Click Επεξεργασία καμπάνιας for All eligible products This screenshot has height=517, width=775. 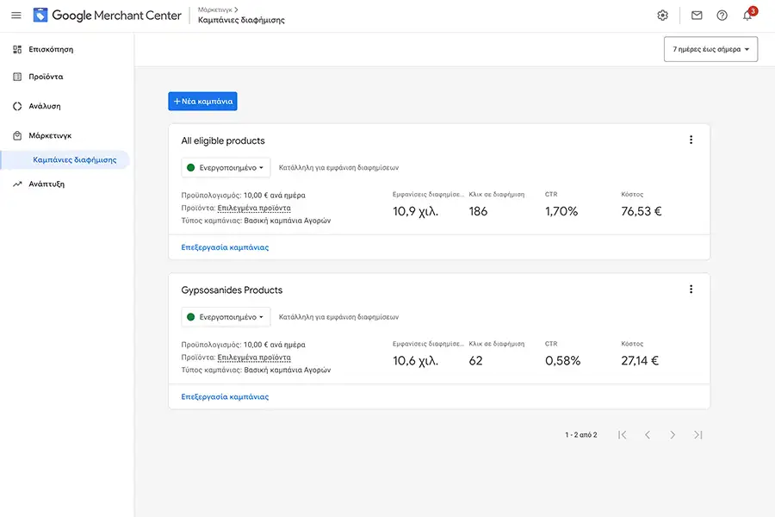pos(225,247)
